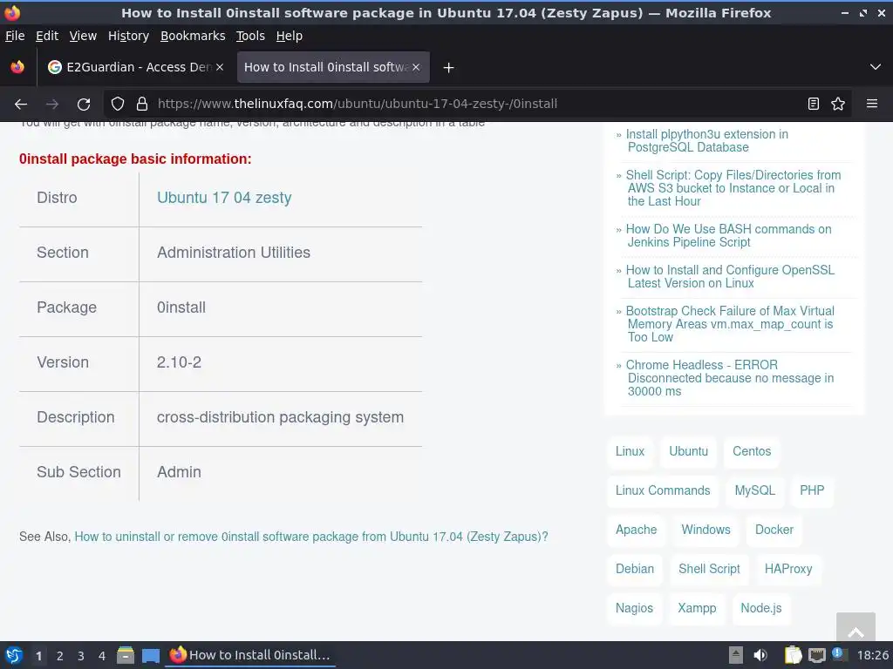Open the Ubuntu 17 04 zesty link
The image size is (893, 669).
(x=224, y=198)
